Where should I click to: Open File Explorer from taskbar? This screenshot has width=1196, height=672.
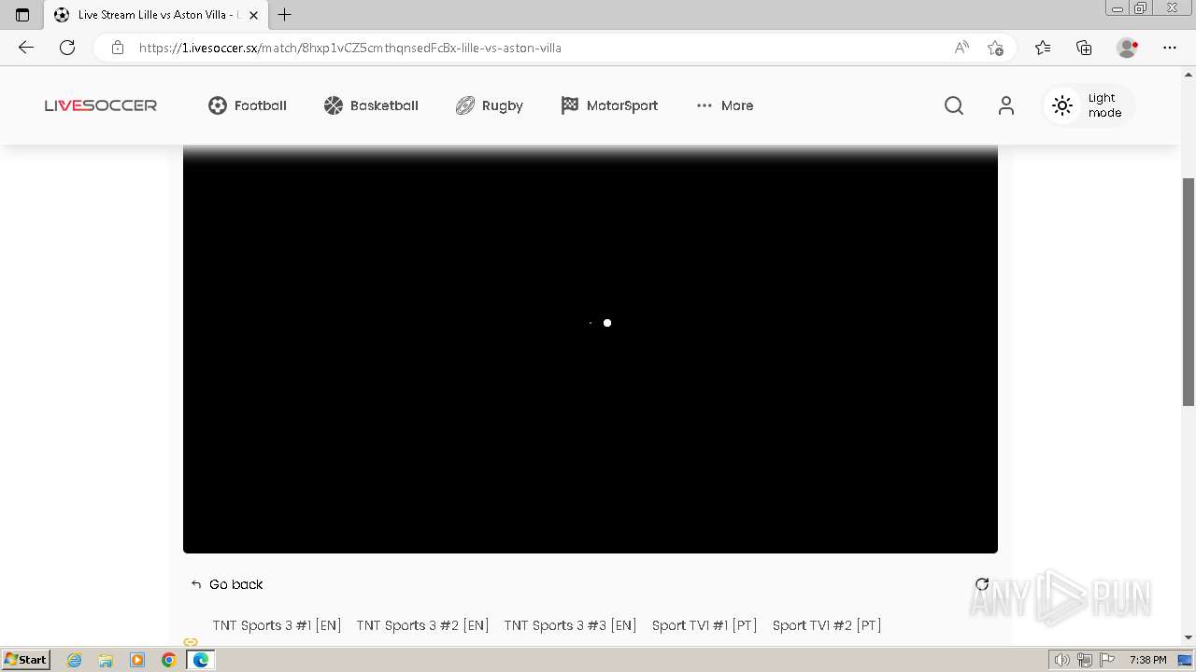(106, 660)
